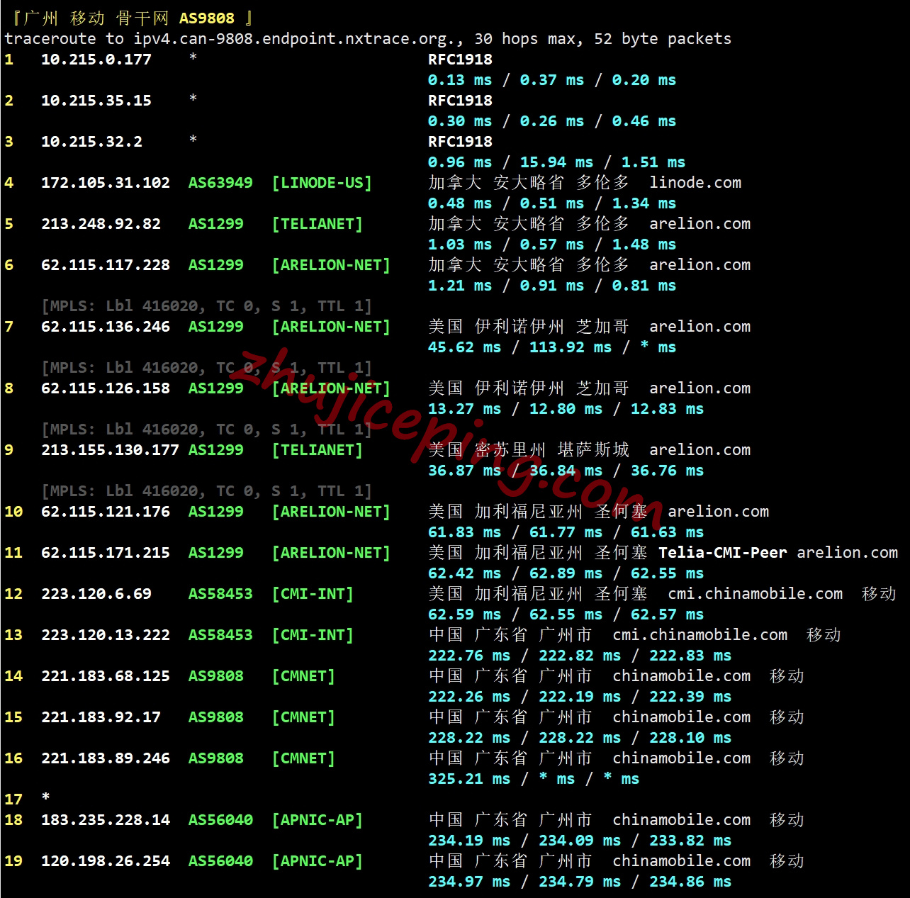Click the [LINODE-US] label

tap(322, 183)
